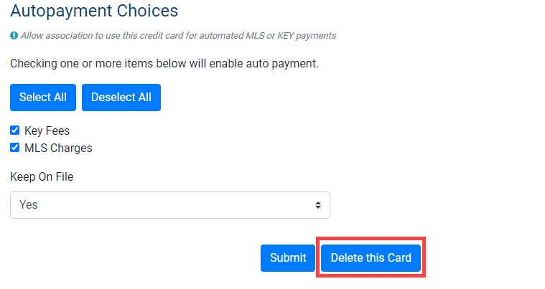Uncheck the Key Fees checkbox
This screenshot has width=545, height=289.
coord(14,131)
